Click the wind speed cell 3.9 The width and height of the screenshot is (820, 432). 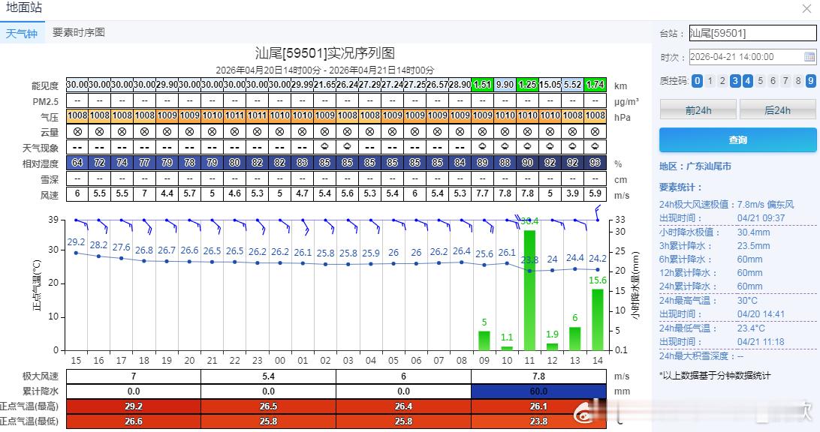pyautogui.click(x=573, y=193)
